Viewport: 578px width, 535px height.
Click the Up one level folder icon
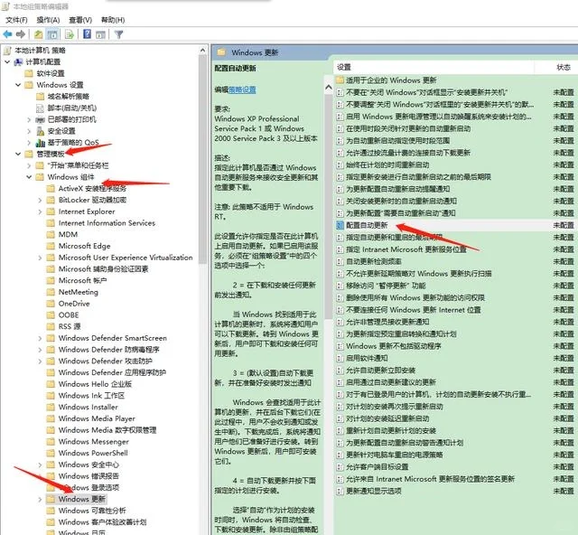tap(38, 34)
